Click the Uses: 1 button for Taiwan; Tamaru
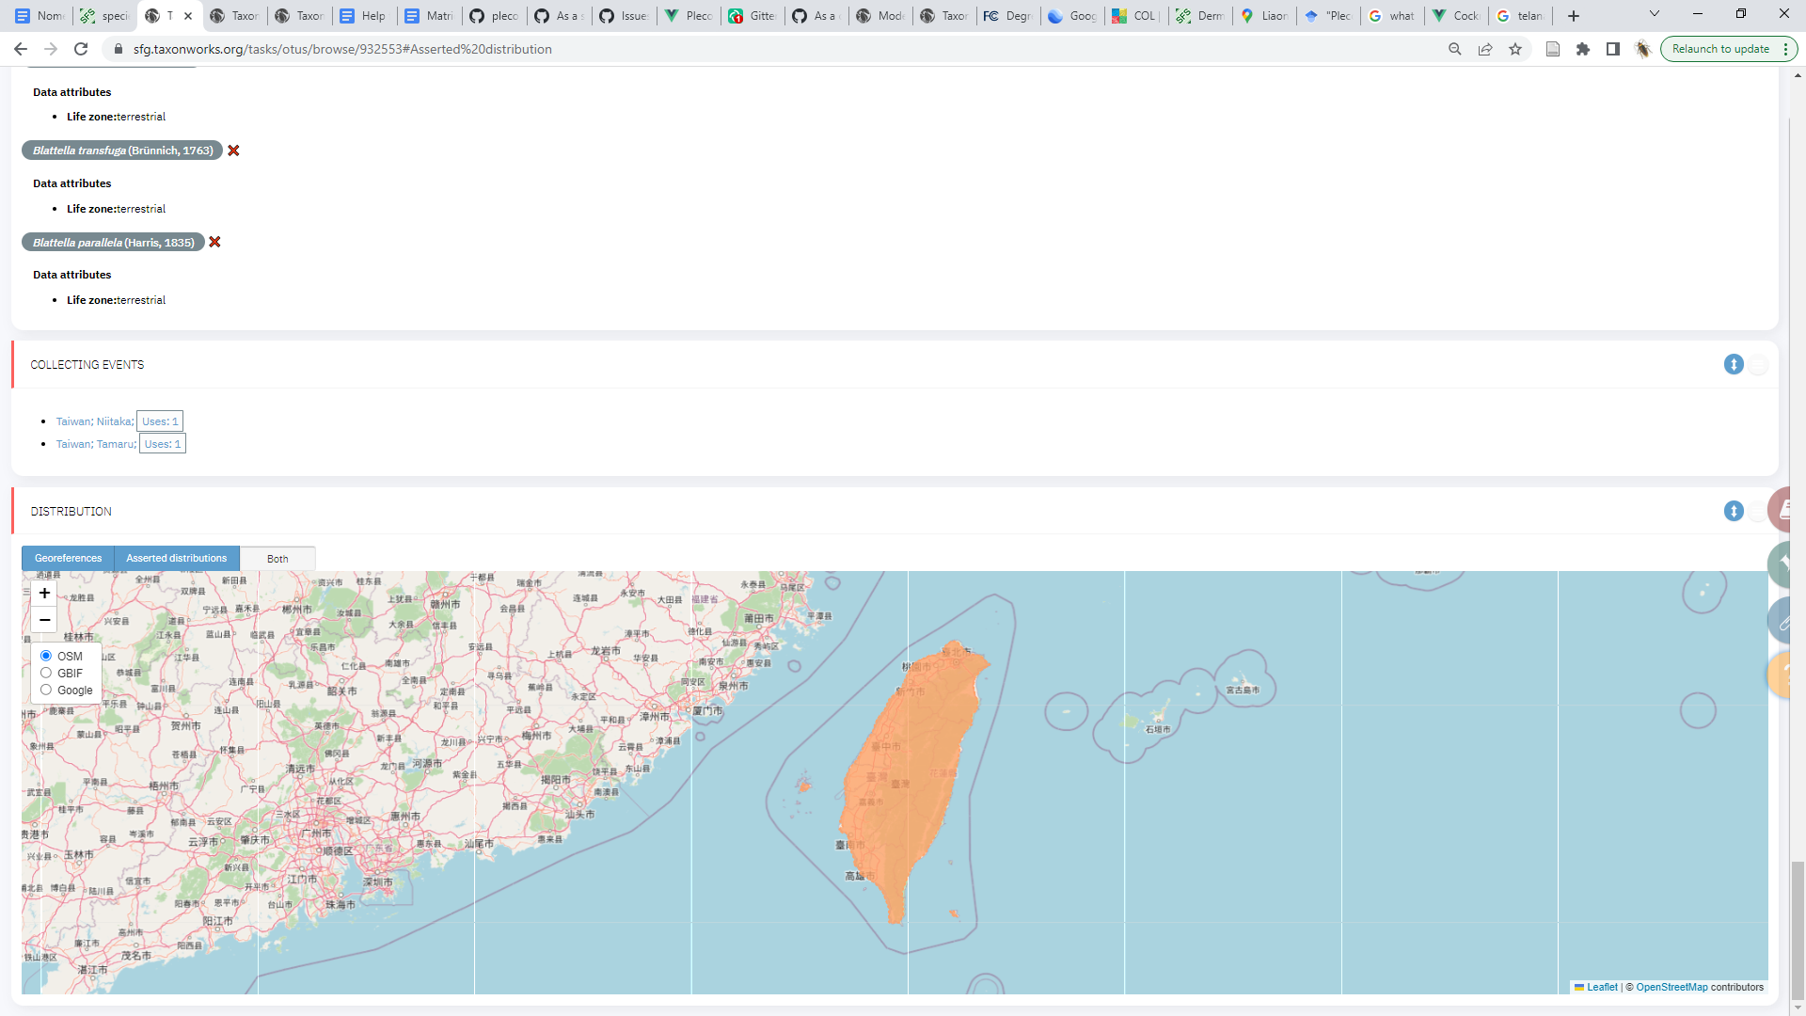Screen dimensions: 1806x1016 pos(162,443)
